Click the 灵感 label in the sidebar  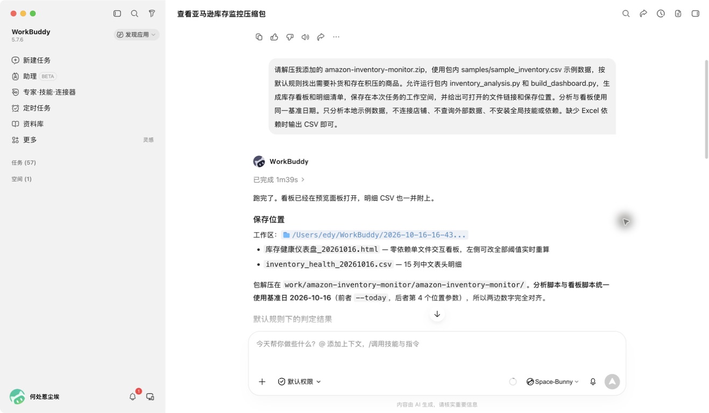point(148,140)
